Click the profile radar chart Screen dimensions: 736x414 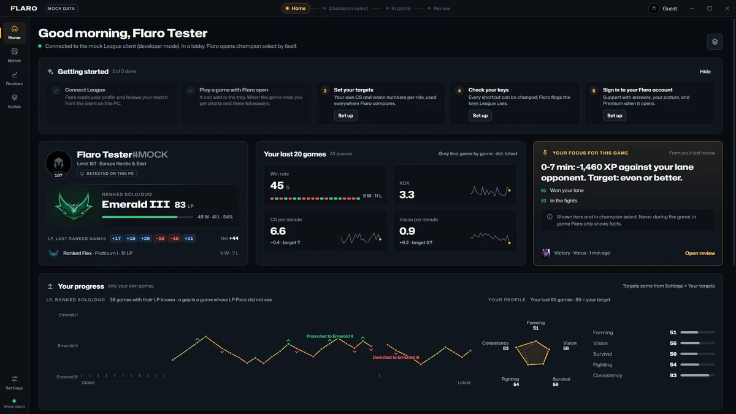pos(532,353)
